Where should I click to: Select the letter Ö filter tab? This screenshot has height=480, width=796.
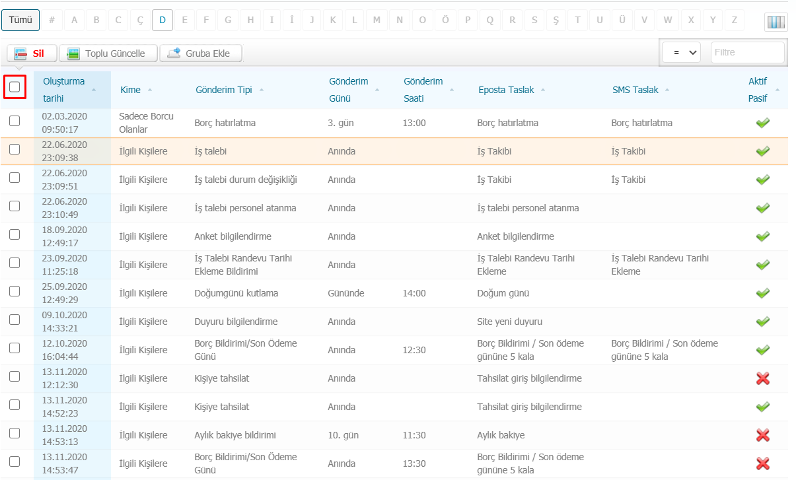(x=445, y=20)
